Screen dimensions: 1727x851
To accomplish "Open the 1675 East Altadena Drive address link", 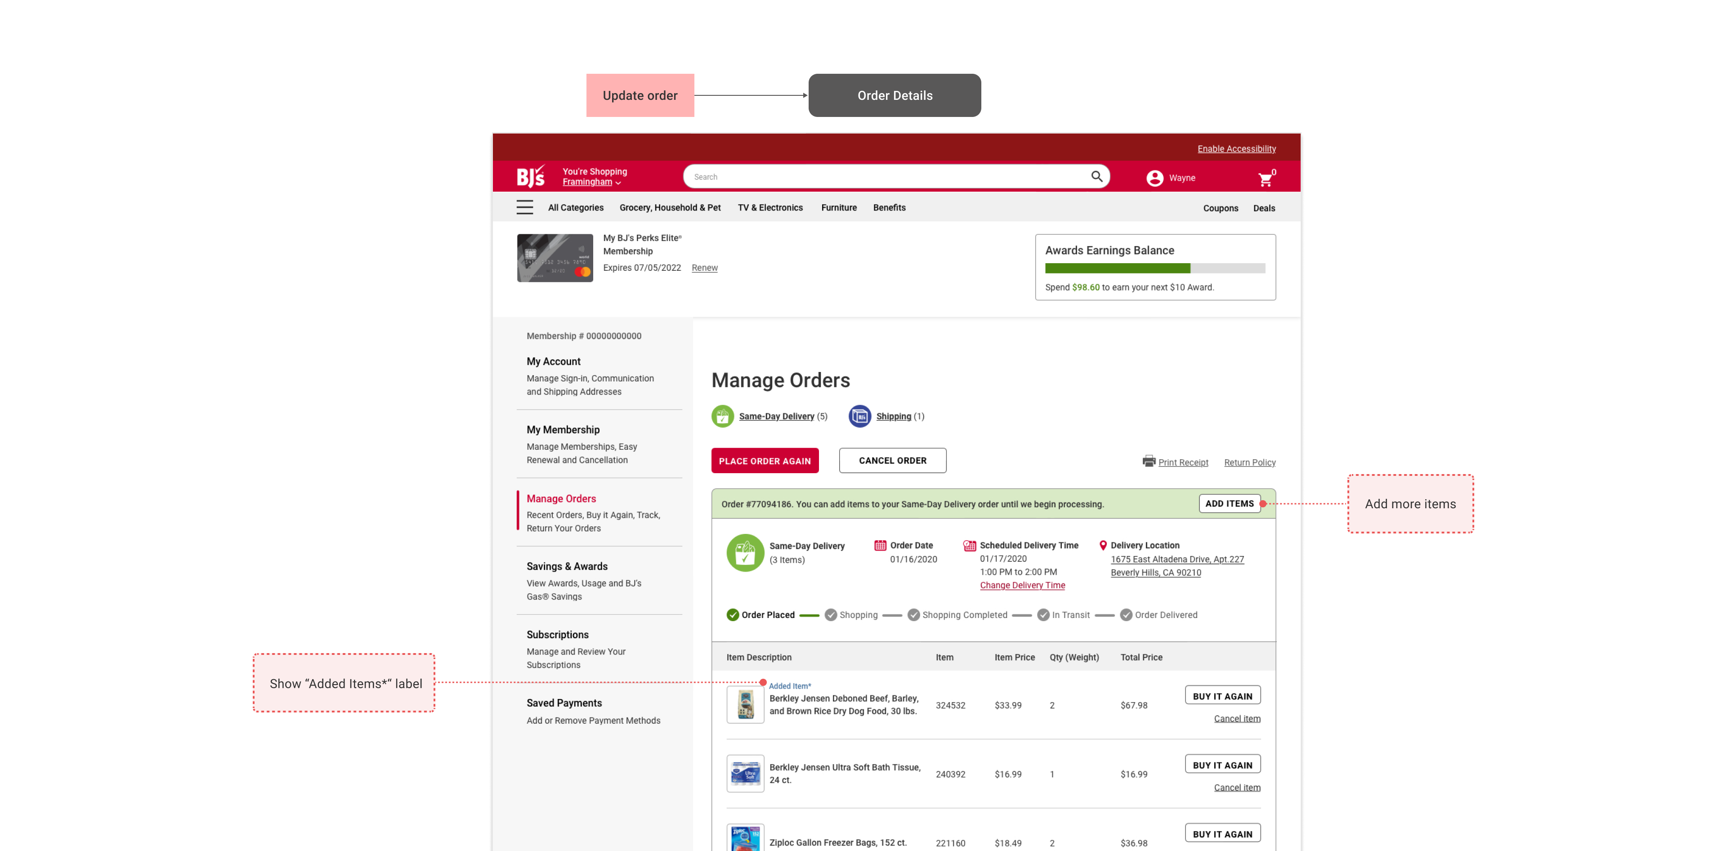I will pyautogui.click(x=1177, y=566).
